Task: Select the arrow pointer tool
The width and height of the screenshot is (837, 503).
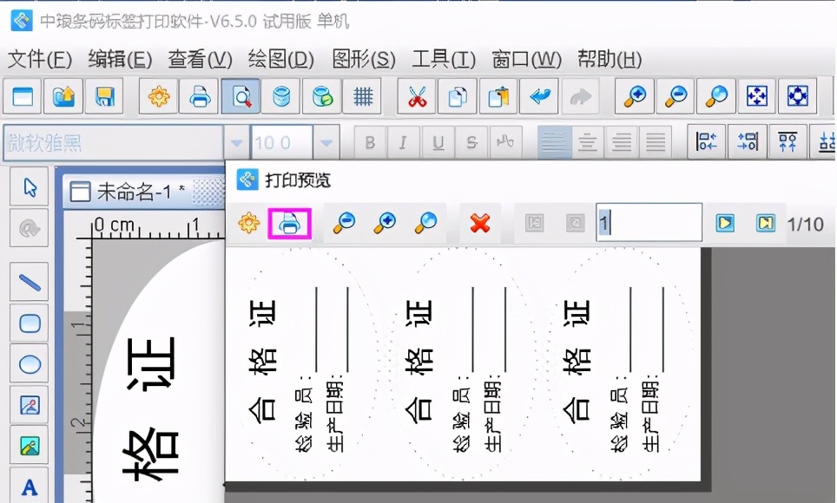Action: (30, 187)
